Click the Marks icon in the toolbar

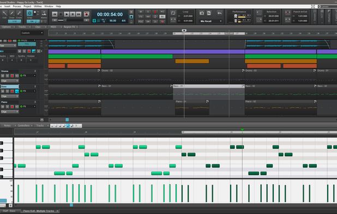(x=44, y=14)
